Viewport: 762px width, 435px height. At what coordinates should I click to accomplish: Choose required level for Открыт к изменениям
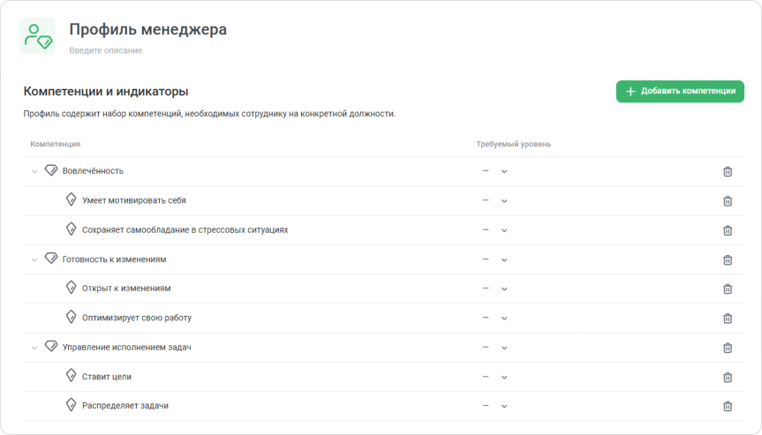(x=504, y=289)
